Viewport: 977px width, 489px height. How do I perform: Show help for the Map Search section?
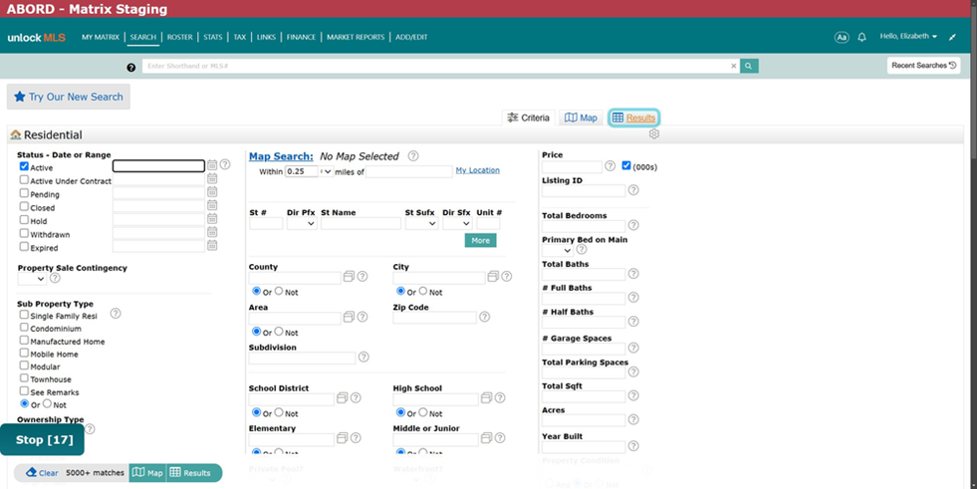point(413,155)
